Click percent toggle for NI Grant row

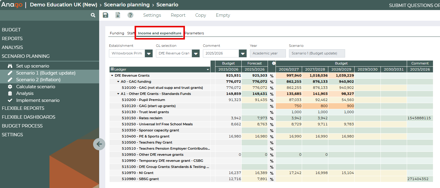(x=272, y=173)
